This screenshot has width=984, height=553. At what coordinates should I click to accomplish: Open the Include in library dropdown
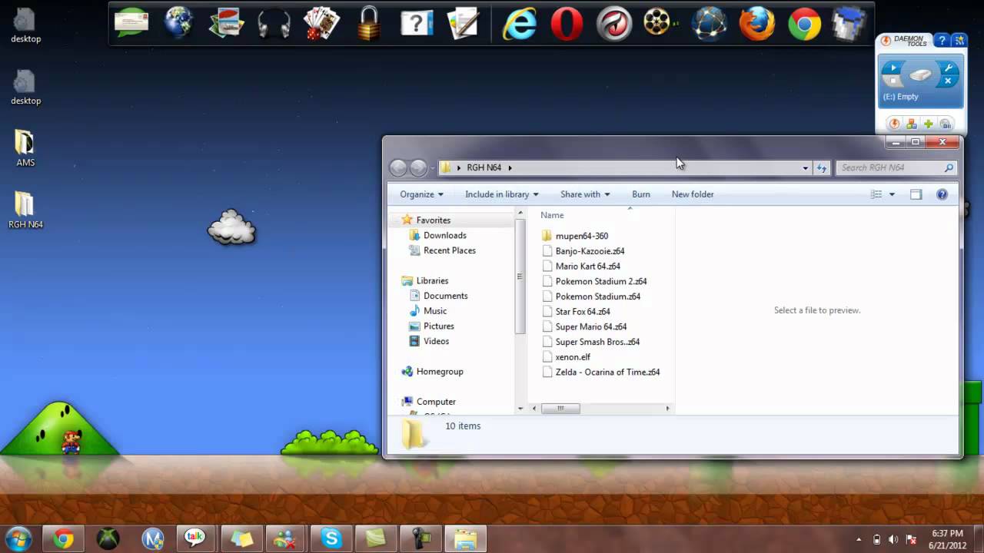pyautogui.click(x=502, y=194)
